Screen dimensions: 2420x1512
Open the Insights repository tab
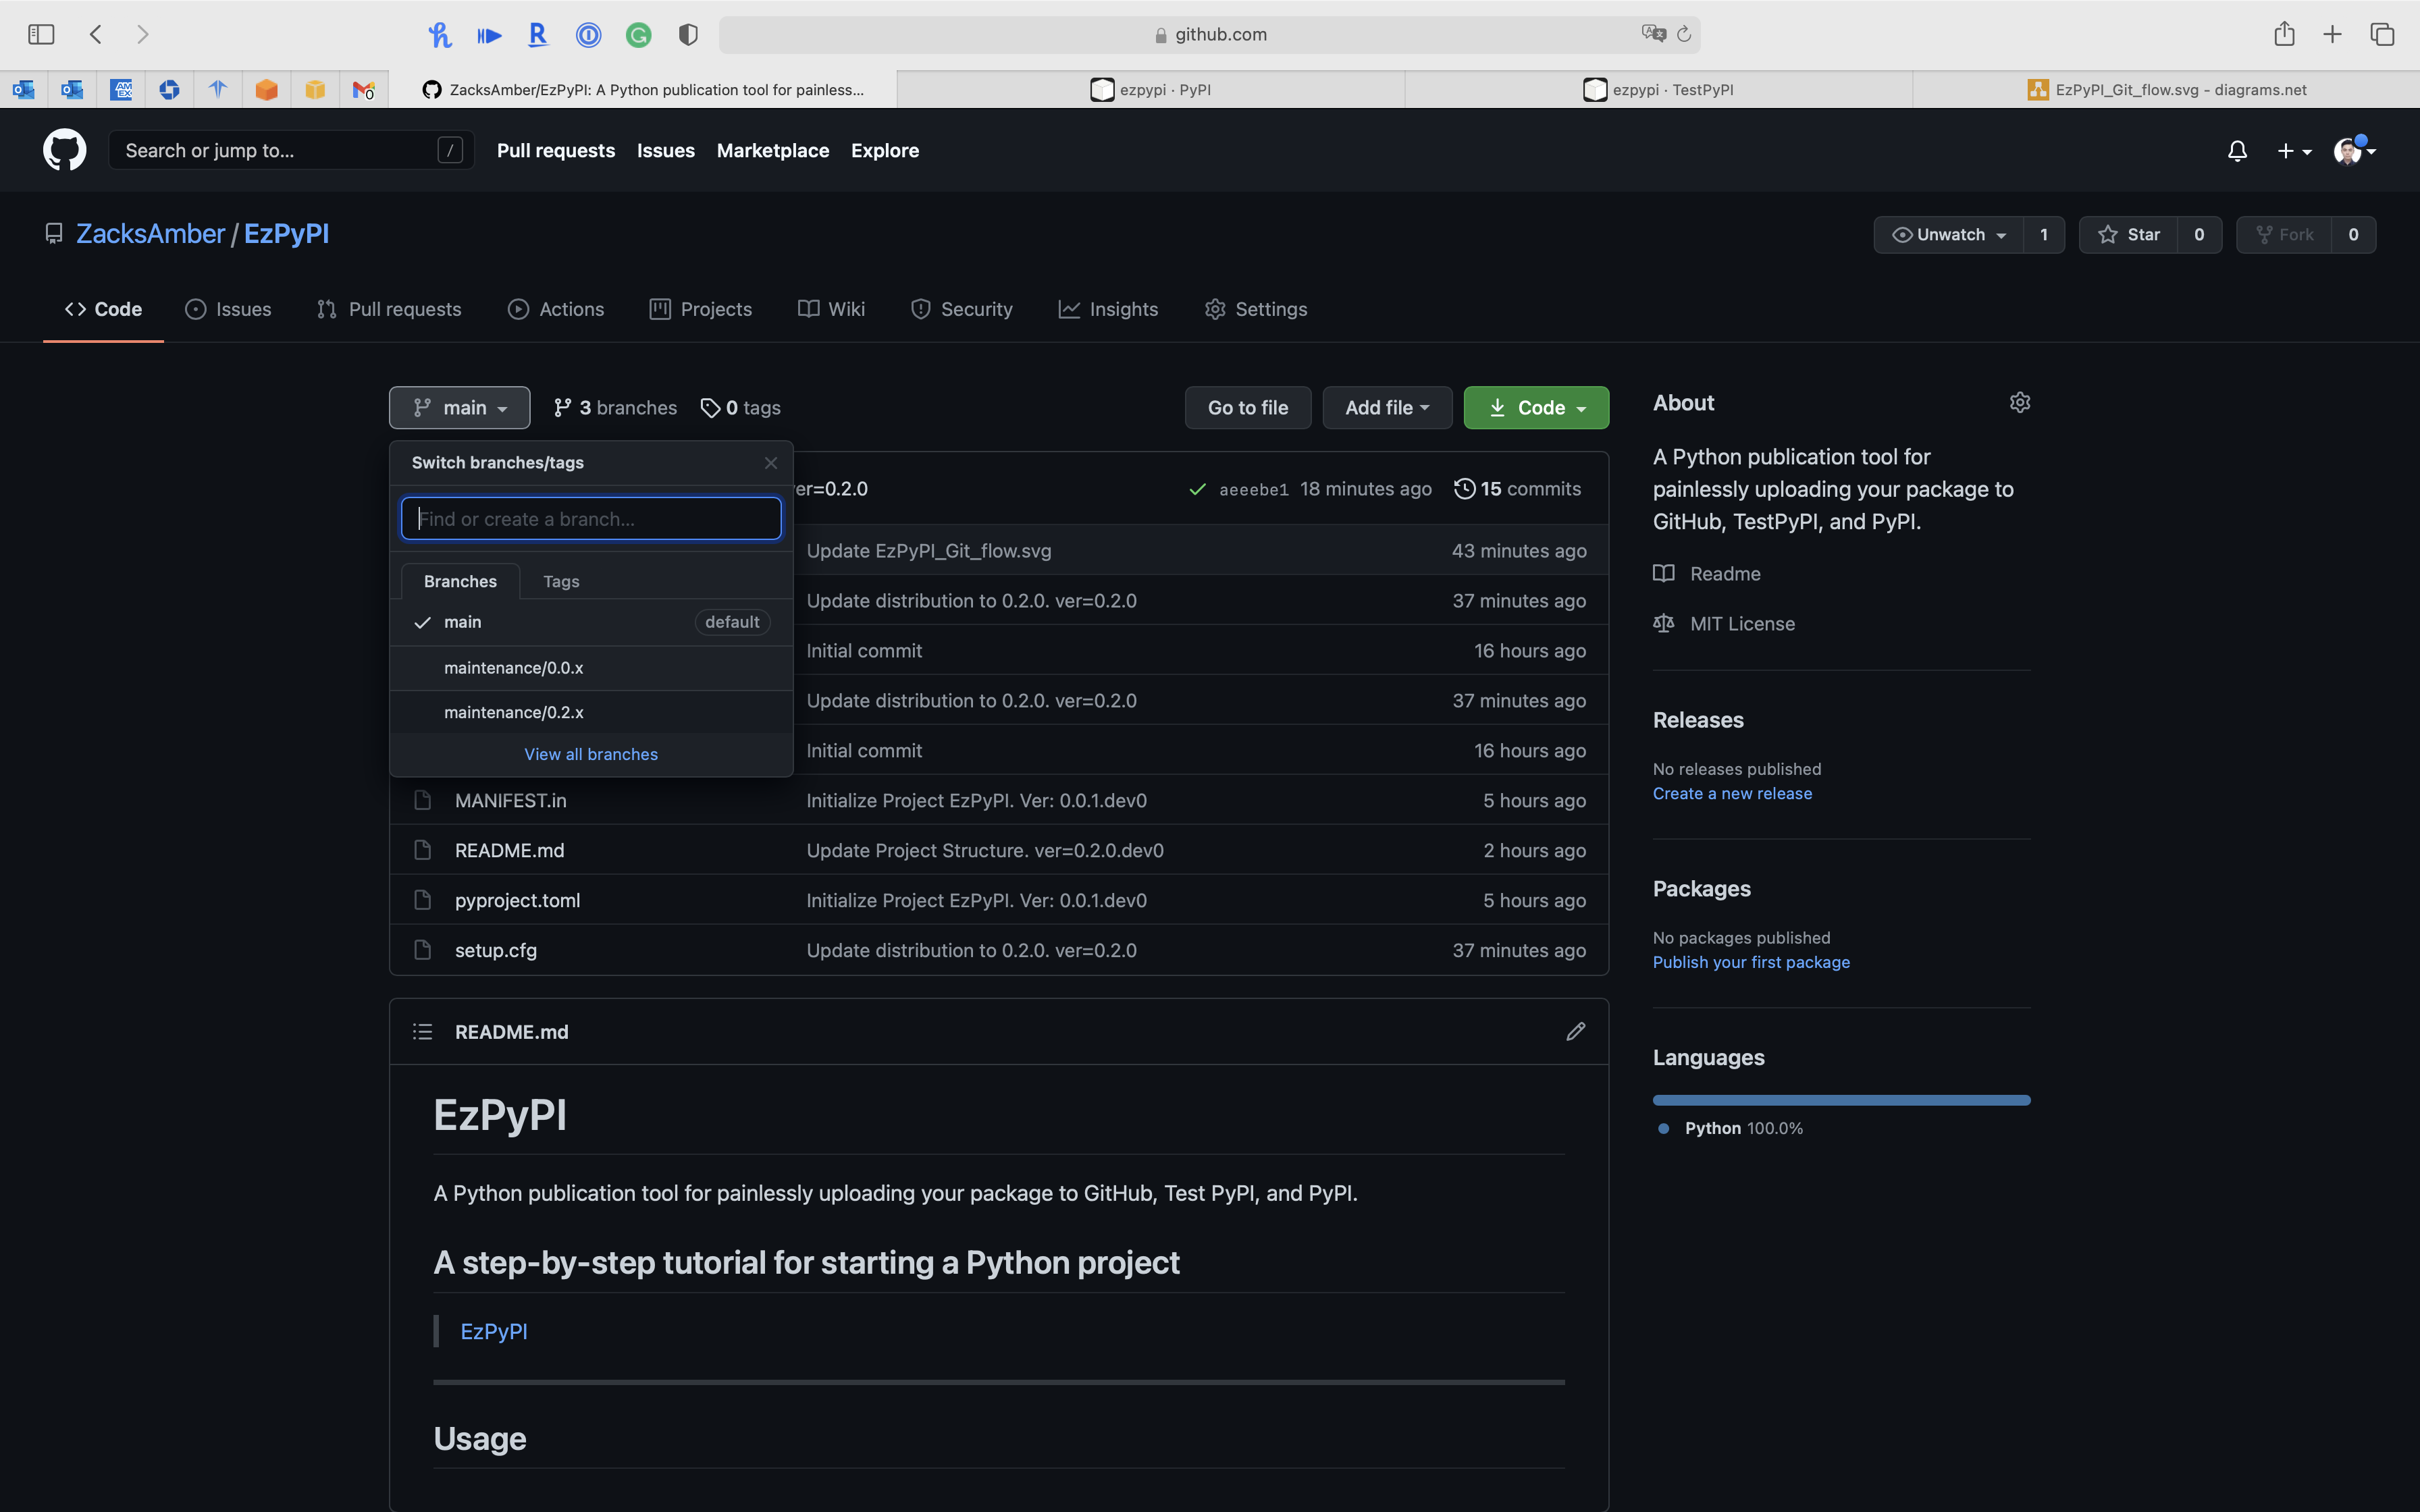1108,310
